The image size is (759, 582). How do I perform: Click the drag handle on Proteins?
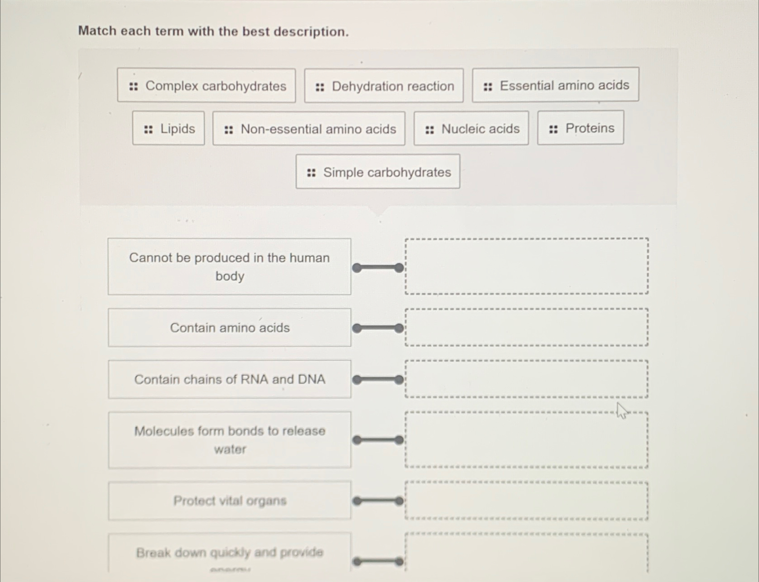(x=552, y=128)
